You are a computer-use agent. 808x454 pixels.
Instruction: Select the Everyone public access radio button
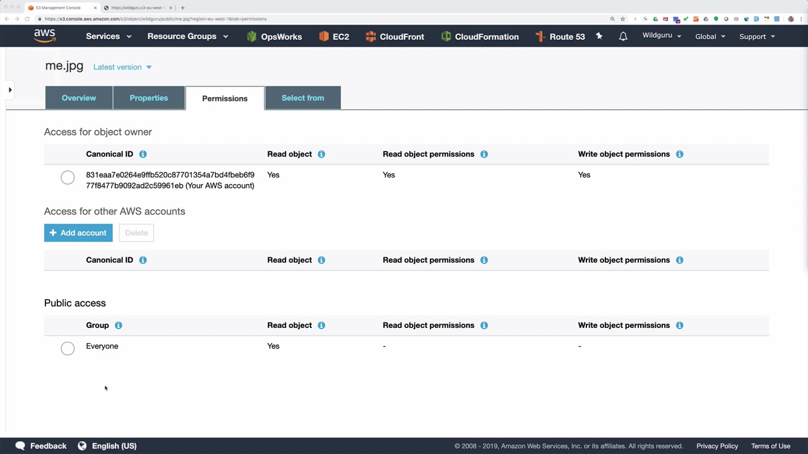pyautogui.click(x=68, y=348)
